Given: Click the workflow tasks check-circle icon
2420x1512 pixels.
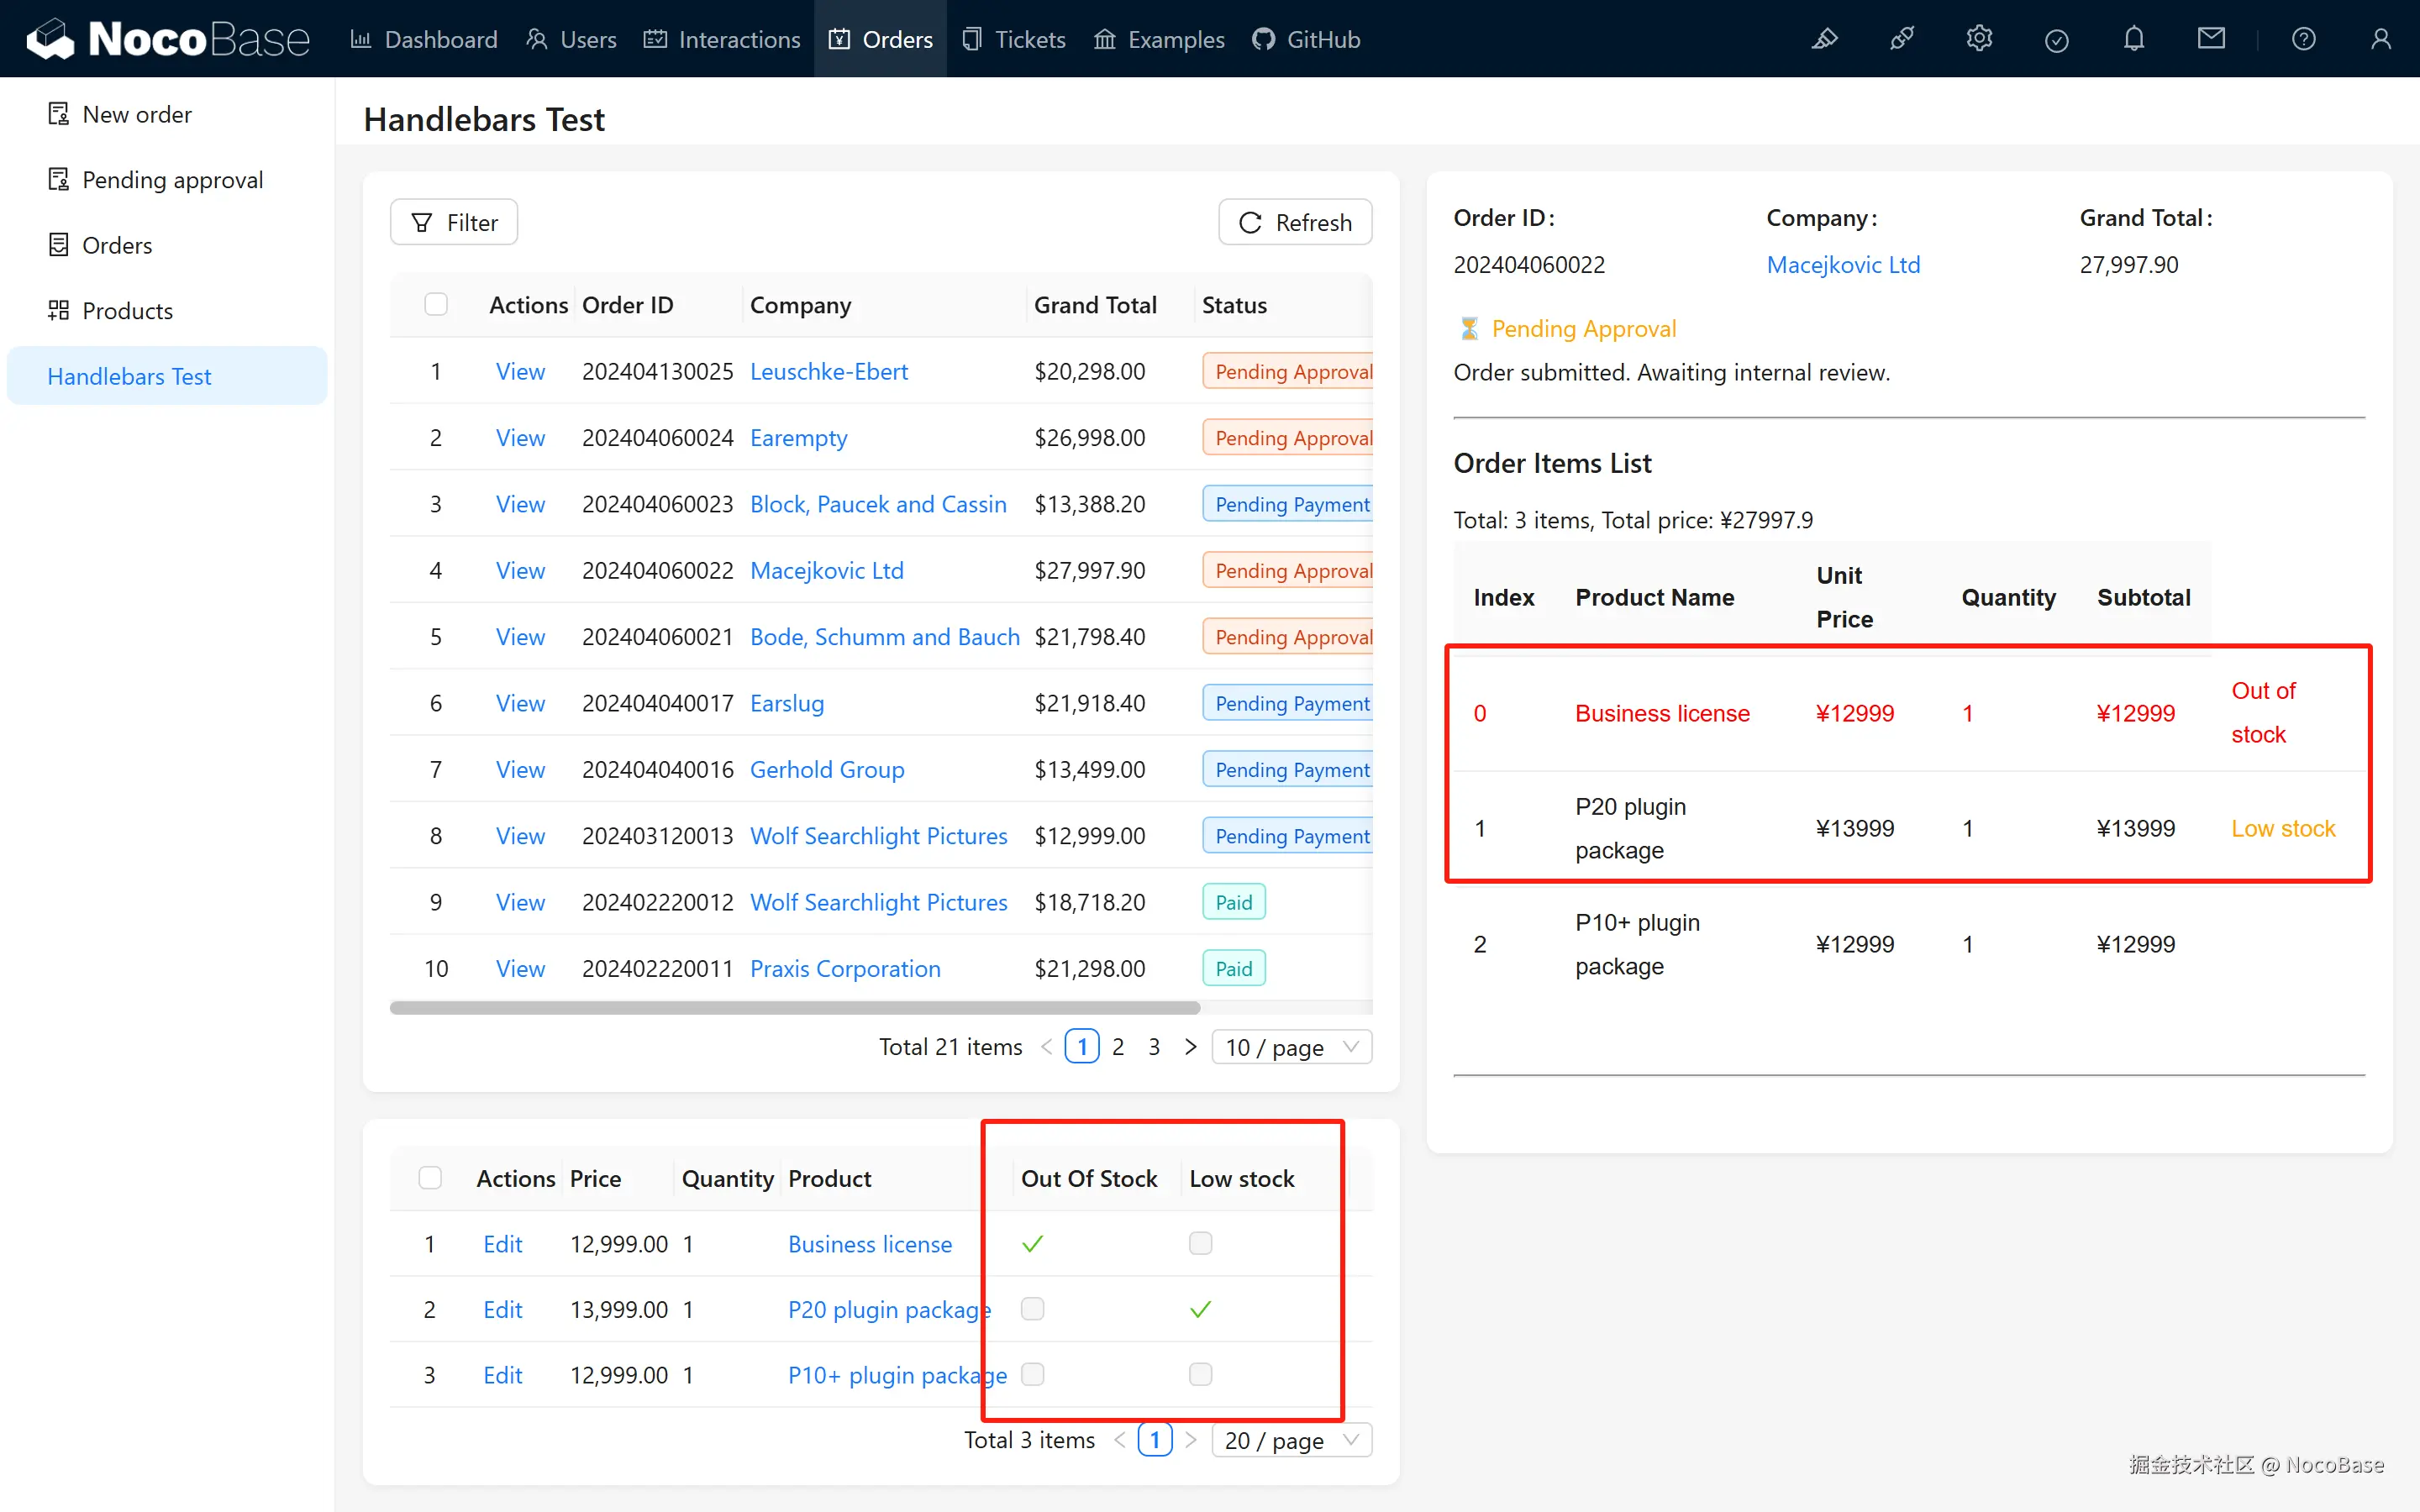Looking at the screenshot, I should 2056,40.
